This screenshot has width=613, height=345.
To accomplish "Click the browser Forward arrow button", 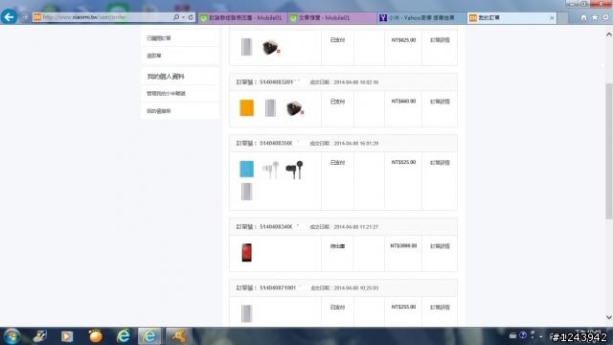I will 24,17.
